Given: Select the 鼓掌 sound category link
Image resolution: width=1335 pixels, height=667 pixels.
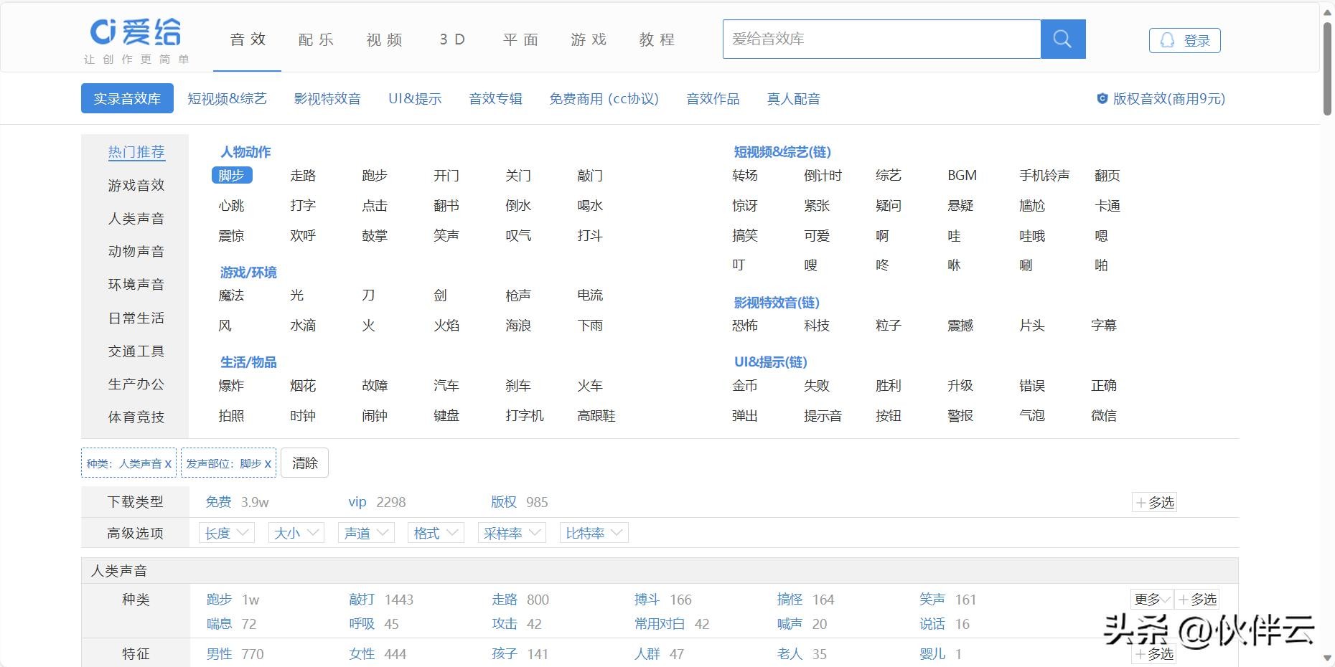Looking at the screenshot, I should point(375,236).
